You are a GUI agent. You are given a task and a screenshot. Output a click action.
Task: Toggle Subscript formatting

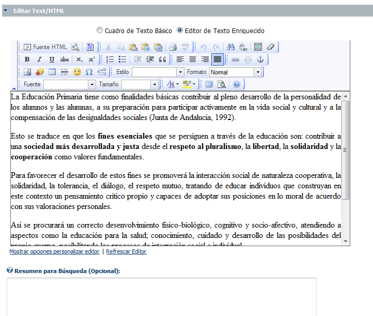(79, 59)
